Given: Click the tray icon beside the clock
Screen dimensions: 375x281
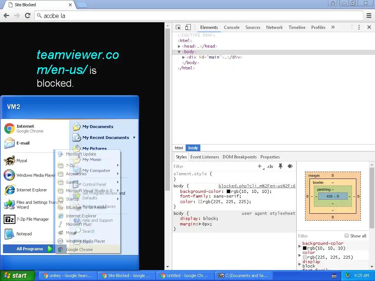Looking at the screenshot, I should (348, 276).
